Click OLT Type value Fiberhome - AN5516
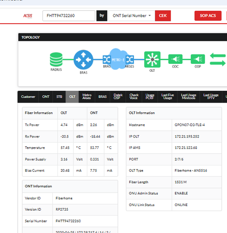The image size is (227, 233). pos(191,171)
